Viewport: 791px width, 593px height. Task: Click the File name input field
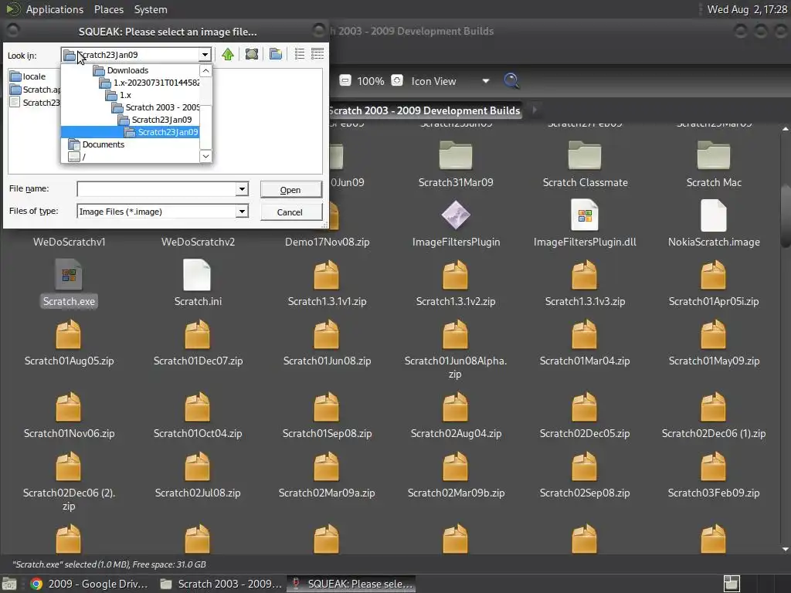coord(156,189)
